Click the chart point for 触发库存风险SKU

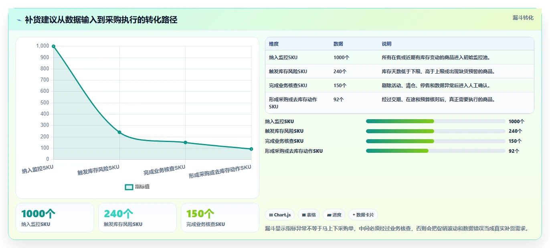(119, 132)
